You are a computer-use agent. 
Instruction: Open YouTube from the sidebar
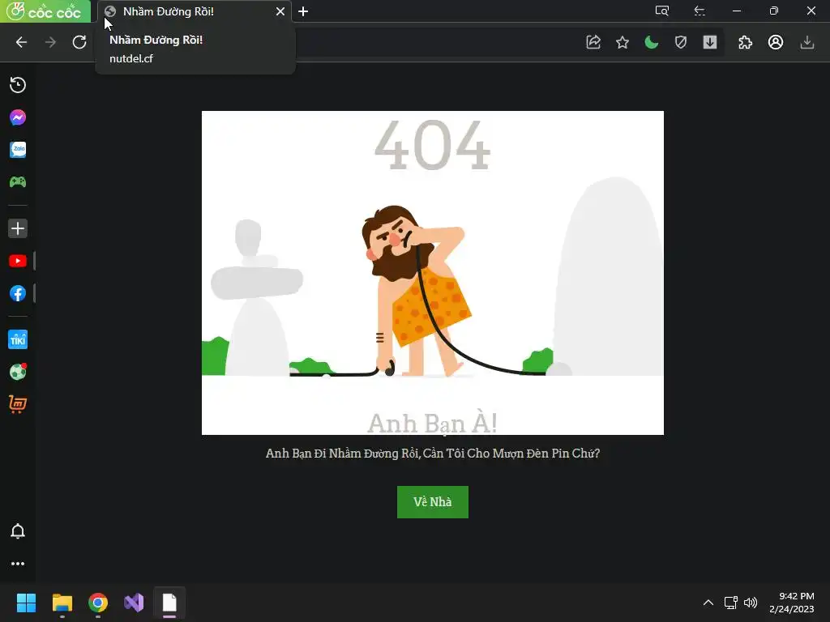pyautogui.click(x=18, y=261)
